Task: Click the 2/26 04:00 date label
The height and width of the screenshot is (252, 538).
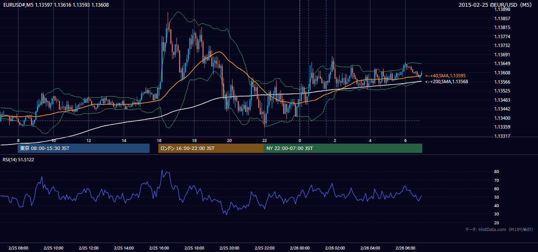Action: 370,248
